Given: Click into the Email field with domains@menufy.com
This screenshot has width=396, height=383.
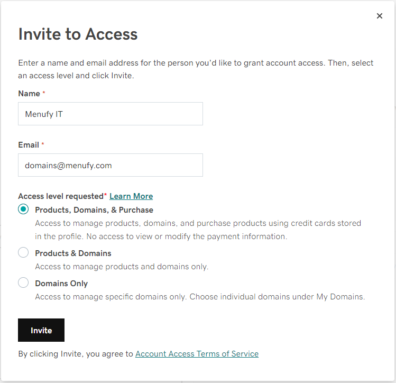Looking at the screenshot, I should 110,165.
